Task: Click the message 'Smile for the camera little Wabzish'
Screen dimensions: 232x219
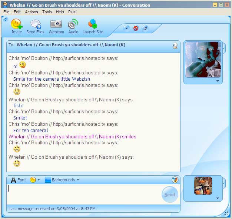Action: point(52,79)
